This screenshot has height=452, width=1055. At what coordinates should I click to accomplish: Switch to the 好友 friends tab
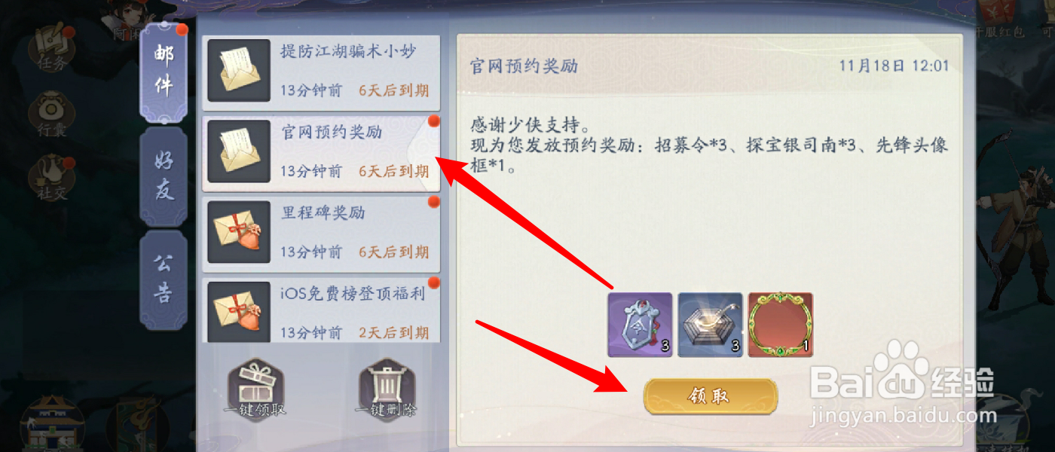click(x=164, y=176)
